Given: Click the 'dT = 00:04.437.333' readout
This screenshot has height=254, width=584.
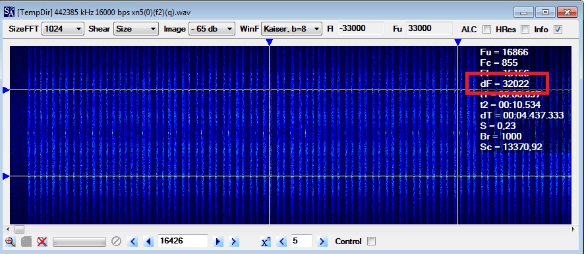Looking at the screenshot, I should coord(522,115).
